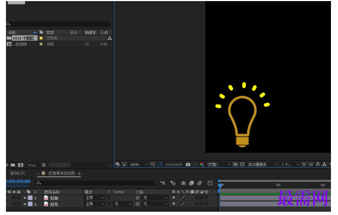
Task: Select the 灯泡开关灯动效 timeline tab
Action: tap(61, 173)
